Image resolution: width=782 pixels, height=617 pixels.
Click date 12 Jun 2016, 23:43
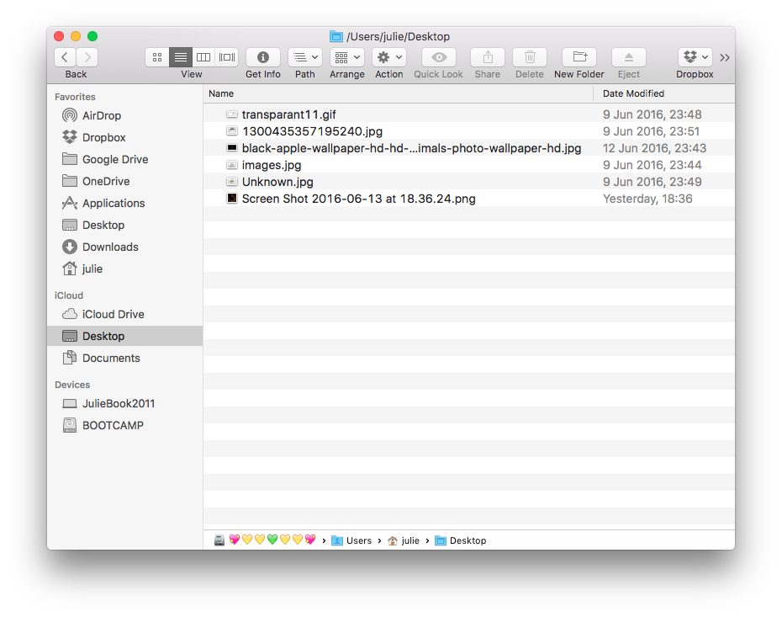pyautogui.click(x=654, y=148)
